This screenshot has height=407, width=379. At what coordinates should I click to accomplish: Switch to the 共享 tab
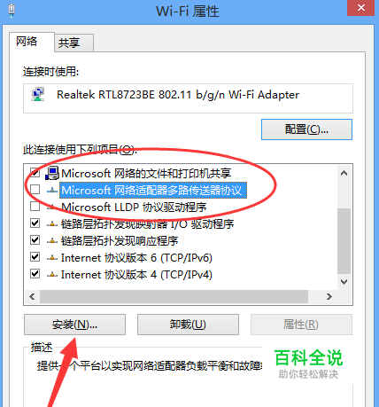pos(73,43)
